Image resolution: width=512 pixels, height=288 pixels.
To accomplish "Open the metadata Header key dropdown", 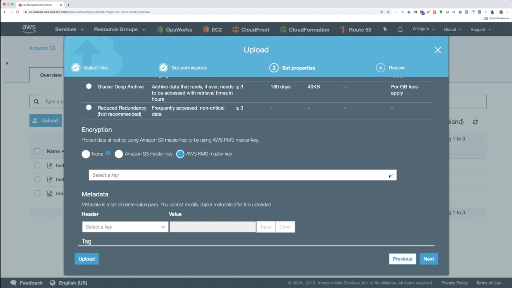I will tap(125, 227).
